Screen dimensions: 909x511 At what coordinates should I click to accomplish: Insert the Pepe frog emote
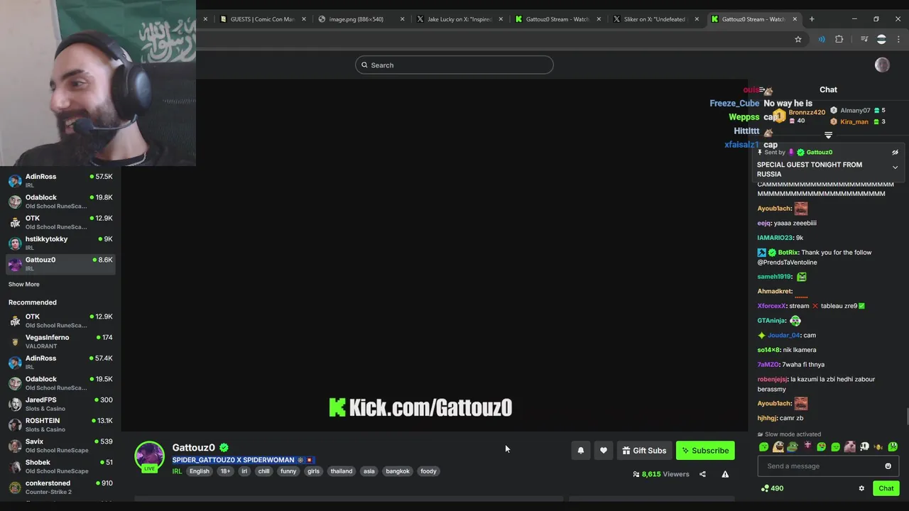[x=793, y=447]
